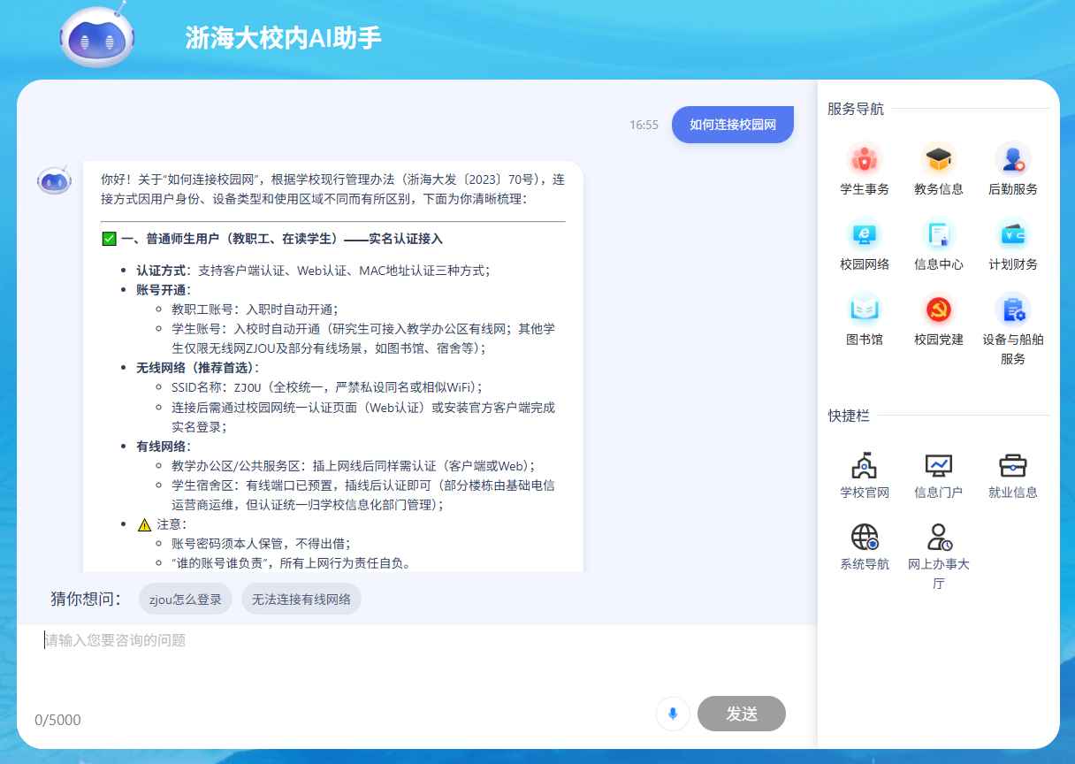
Task: Click the robot logo in header
Action: point(97,37)
